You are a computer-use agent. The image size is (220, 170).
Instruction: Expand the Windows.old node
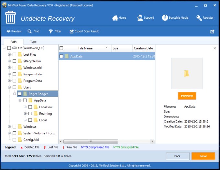[9, 68]
